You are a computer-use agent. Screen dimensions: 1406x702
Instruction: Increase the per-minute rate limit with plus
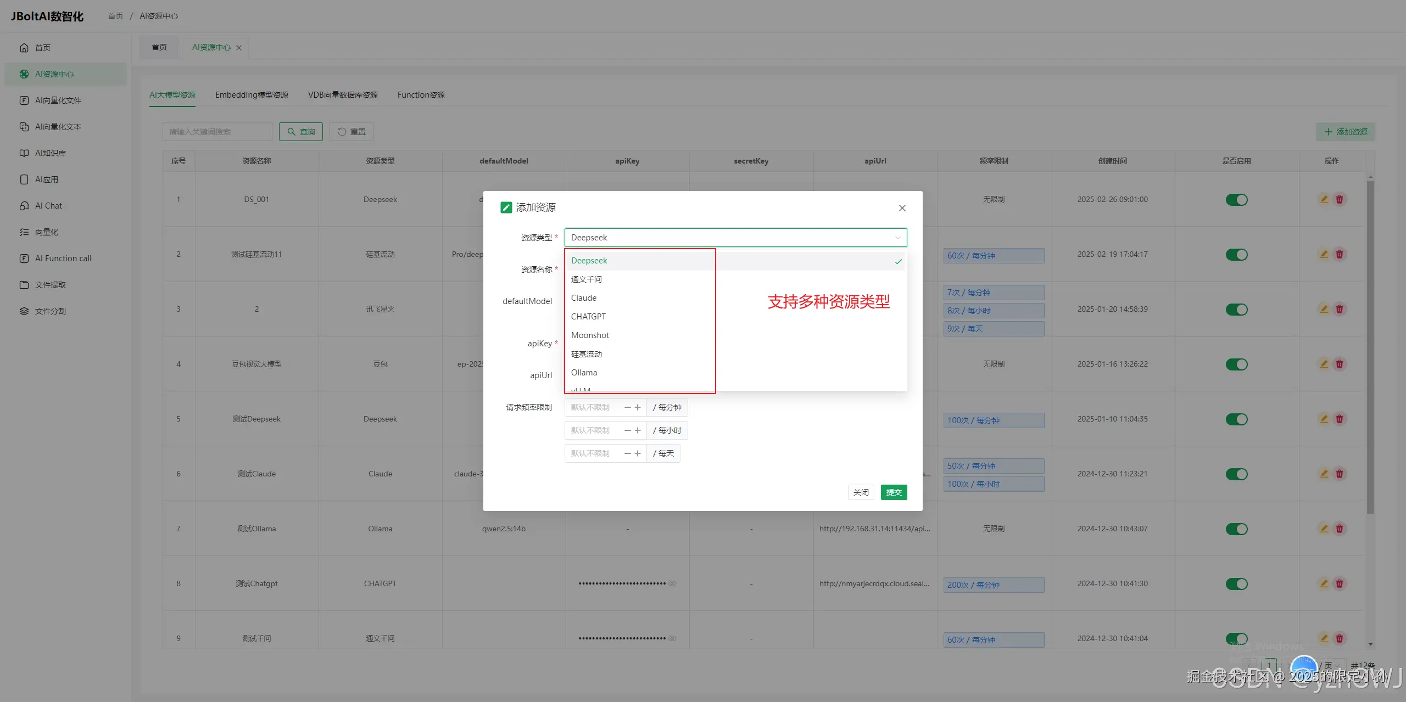pos(638,407)
